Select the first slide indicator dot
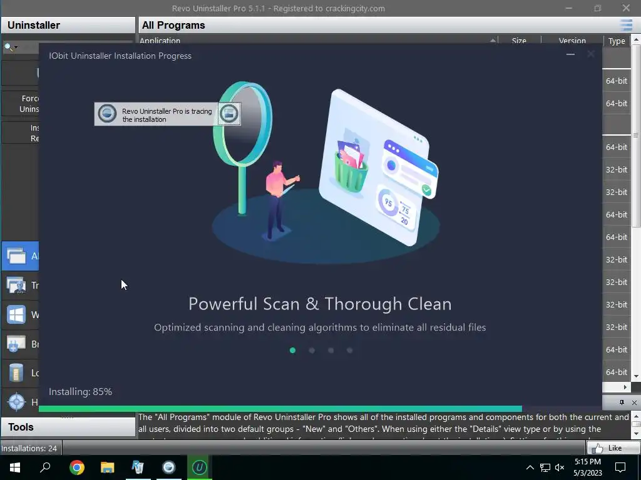 click(293, 350)
